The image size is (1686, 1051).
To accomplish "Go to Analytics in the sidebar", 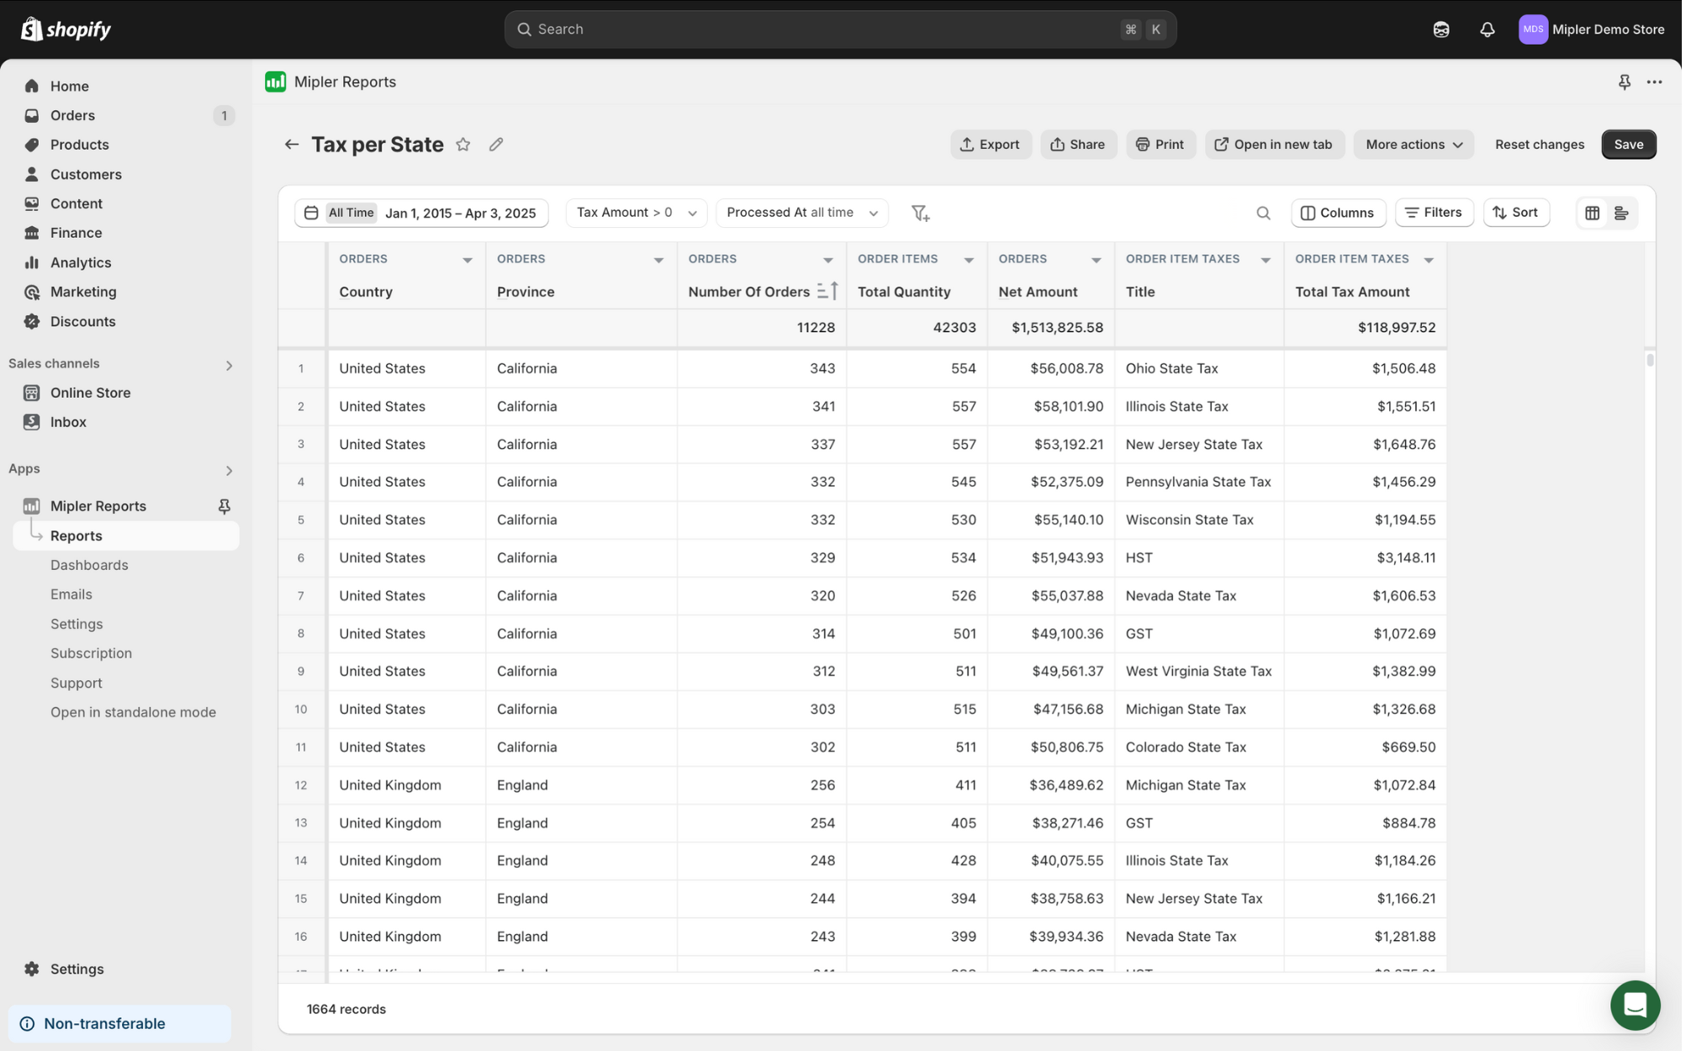I will (x=81, y=263).
